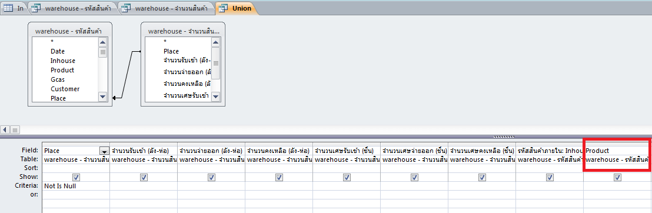Viewport: 652px width, 213px height.
Task: Toggle Show checkbox for จำนวนจ่ายออก column
Action: [211, 177]
